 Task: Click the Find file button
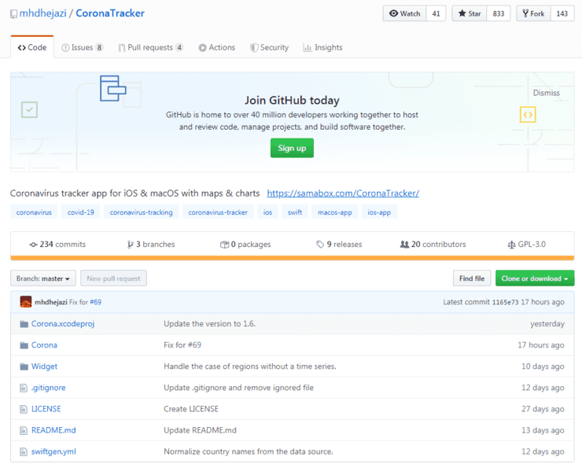click(x=472, y=278)
